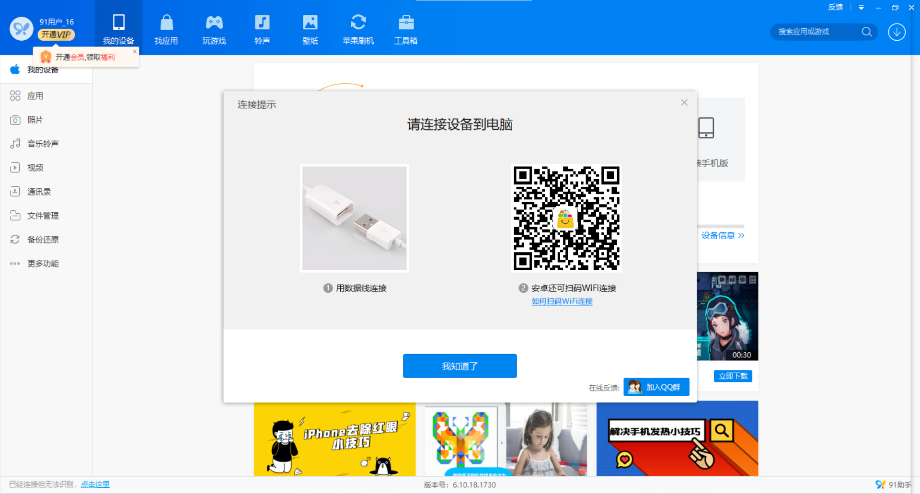
Task: Click the 立即下载 button
Action: (733, 376)
